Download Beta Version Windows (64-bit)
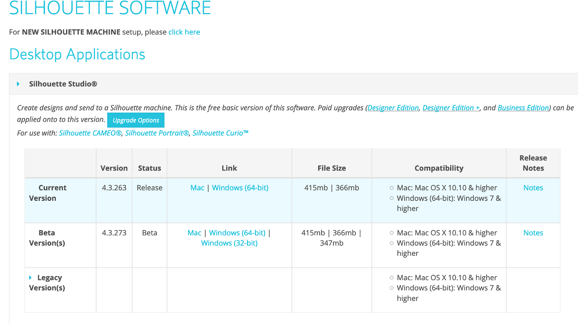 237,233
